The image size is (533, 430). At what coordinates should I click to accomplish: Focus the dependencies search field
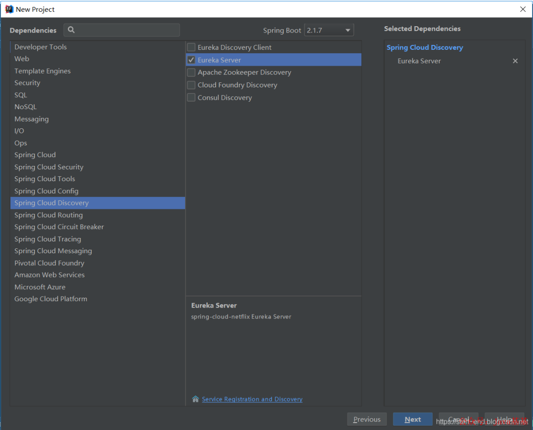[122, 30]
